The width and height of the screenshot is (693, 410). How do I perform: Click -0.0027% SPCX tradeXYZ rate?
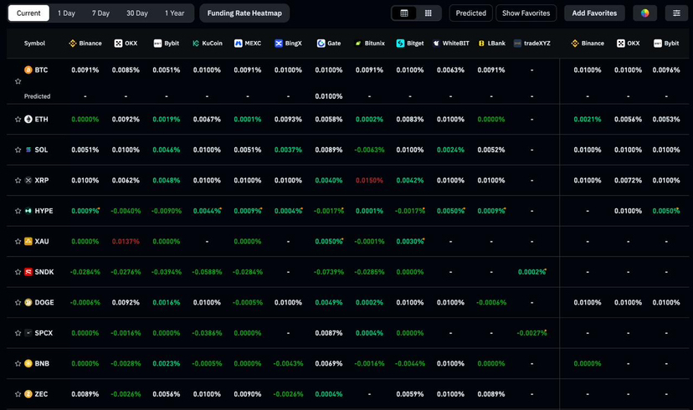tap(531, 333)
